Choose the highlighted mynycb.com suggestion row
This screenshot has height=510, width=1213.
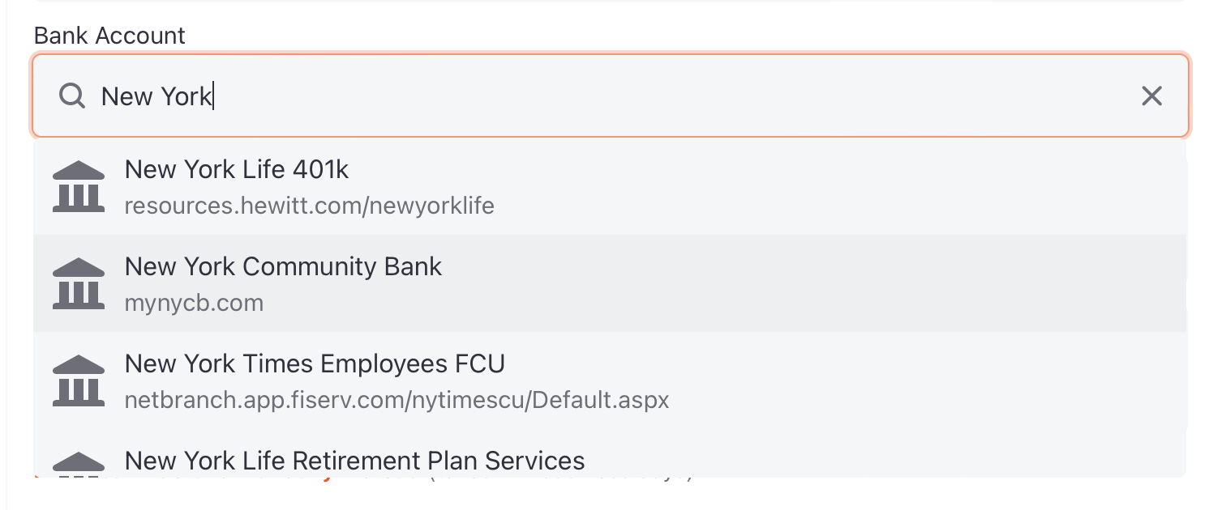(x=610, y=283)
